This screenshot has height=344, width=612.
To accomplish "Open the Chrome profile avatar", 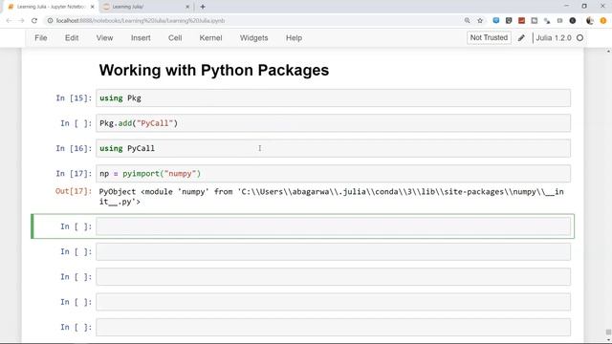I will 590,21.
